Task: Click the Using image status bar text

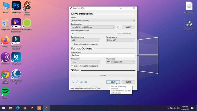Action: point(85,88)
